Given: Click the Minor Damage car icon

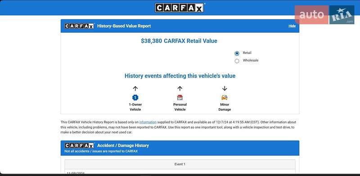Looking at the screenshot, I should click(x=225, y=97).
